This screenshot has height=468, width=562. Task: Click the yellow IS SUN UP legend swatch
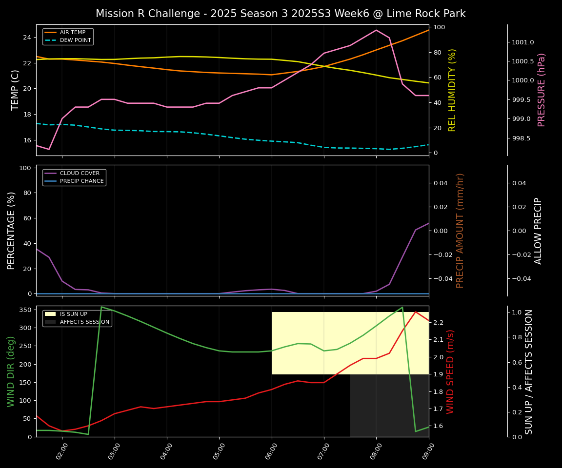51,314
